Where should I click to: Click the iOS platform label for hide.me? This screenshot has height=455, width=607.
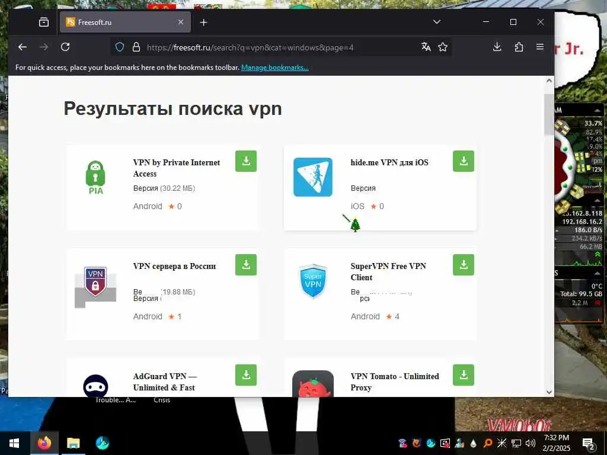[x=357, y=206]
